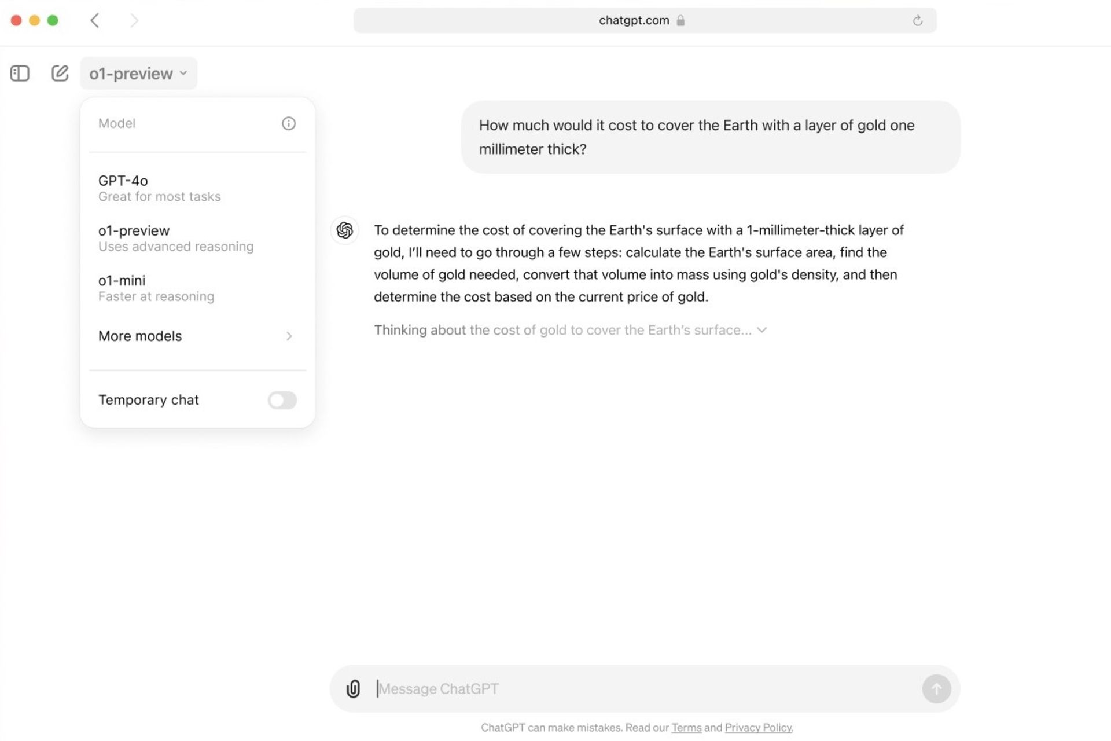Click the ChatGPT logo avatar beside response

point(345,230)
